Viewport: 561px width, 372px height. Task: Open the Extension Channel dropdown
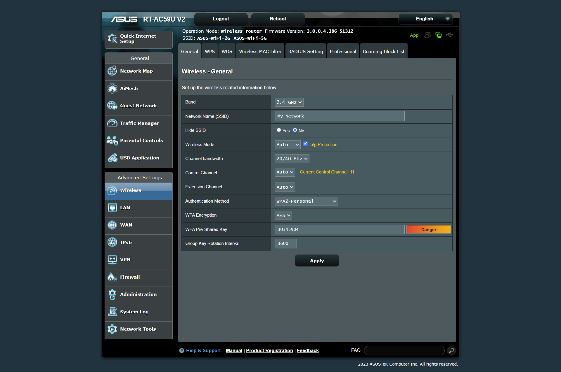pyautogui.click(x=285, y=187)
